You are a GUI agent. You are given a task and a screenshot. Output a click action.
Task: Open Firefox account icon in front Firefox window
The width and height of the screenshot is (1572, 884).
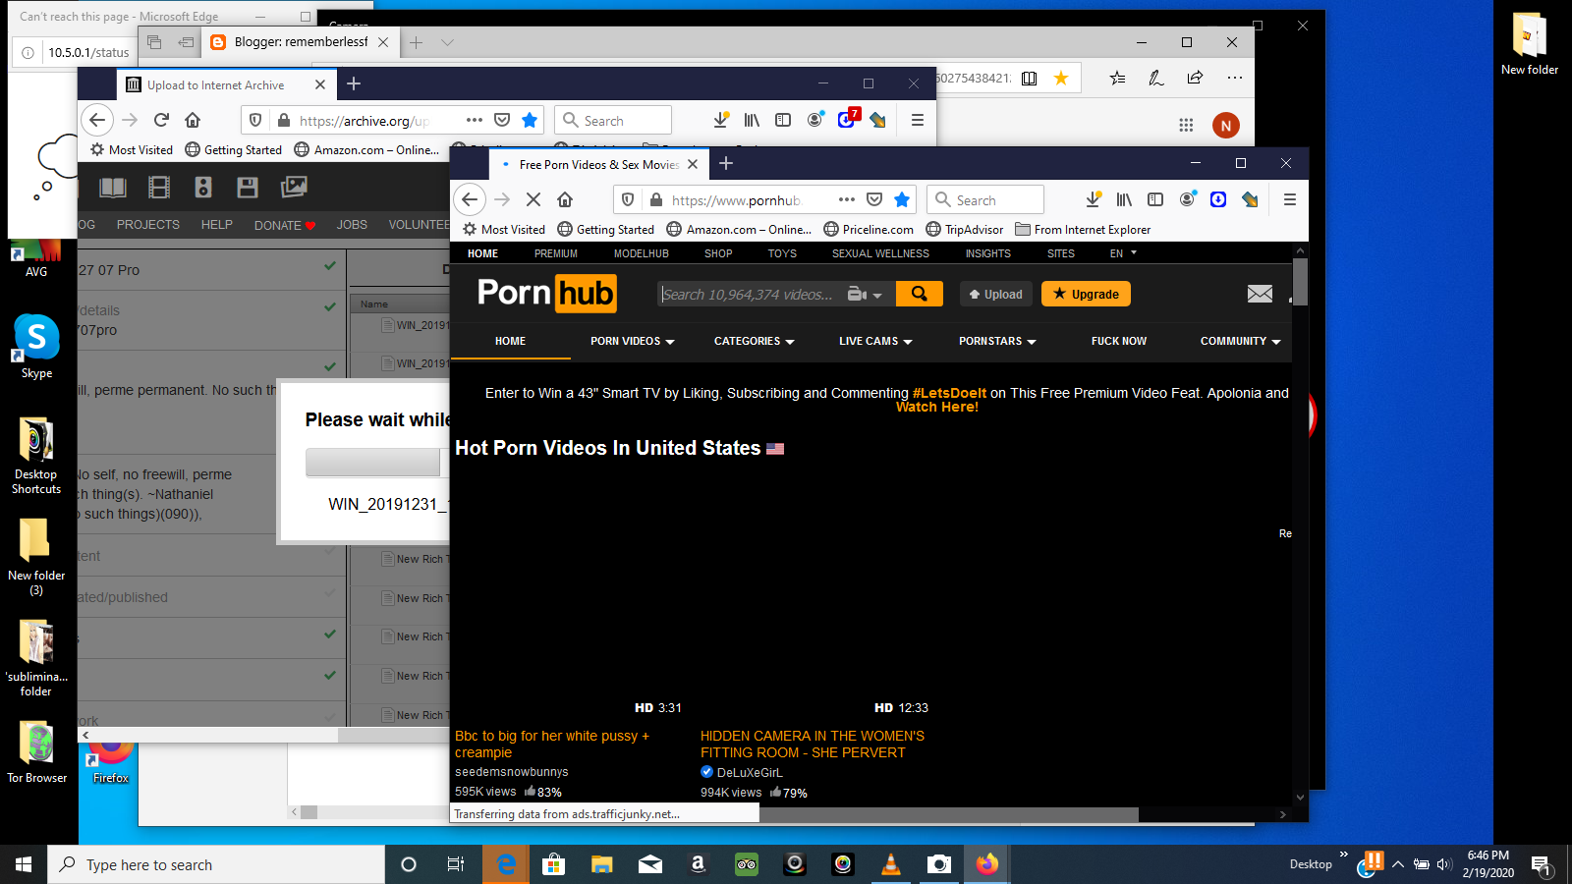(1187, 199)
